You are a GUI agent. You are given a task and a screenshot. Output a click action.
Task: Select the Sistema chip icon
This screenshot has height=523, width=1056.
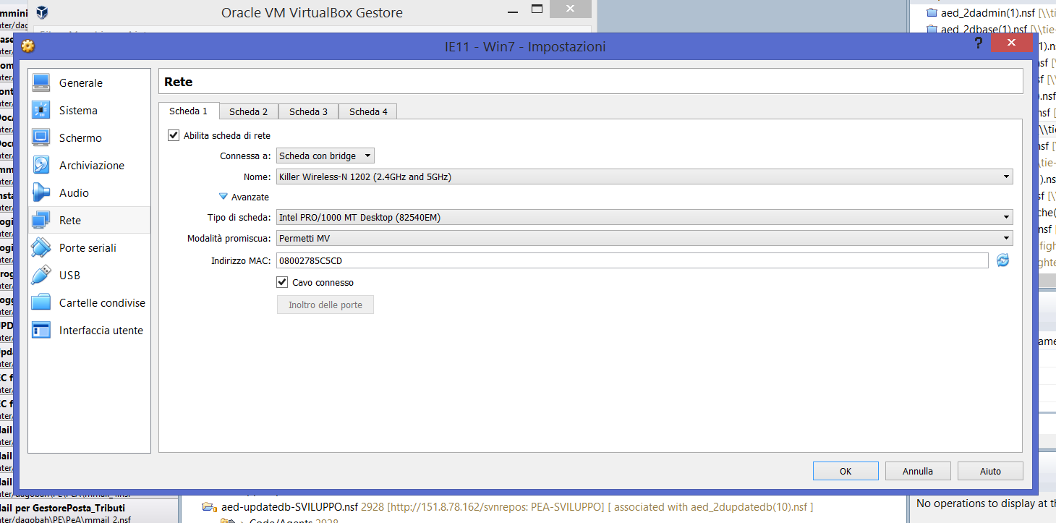(x=41, y=111)
